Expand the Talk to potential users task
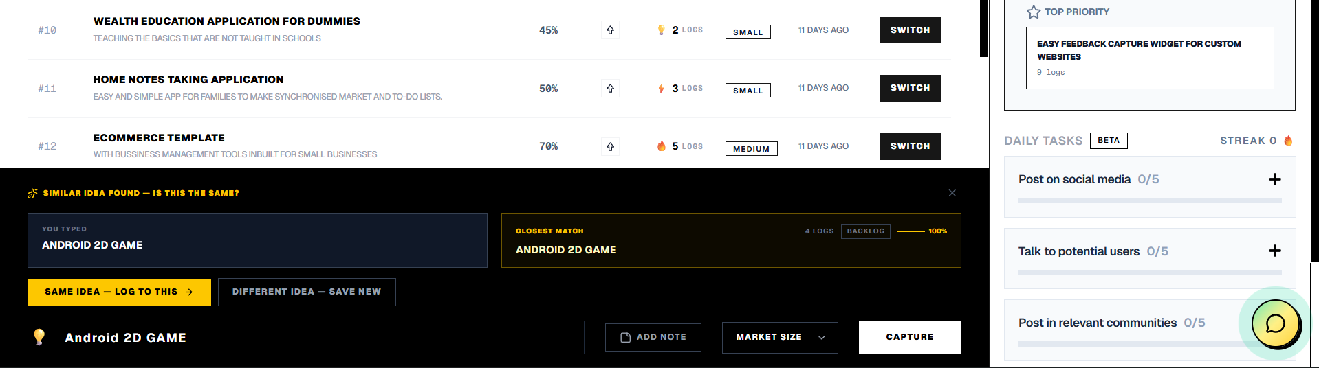1319x368 pixels. (1274, 251)
